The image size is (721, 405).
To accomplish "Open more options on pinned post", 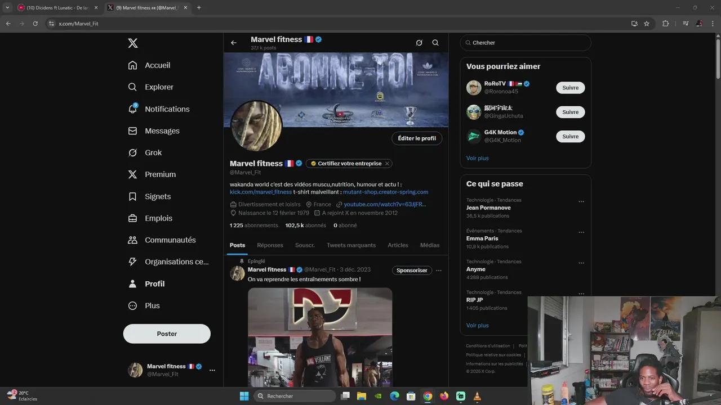I will [x=439, y=271].
